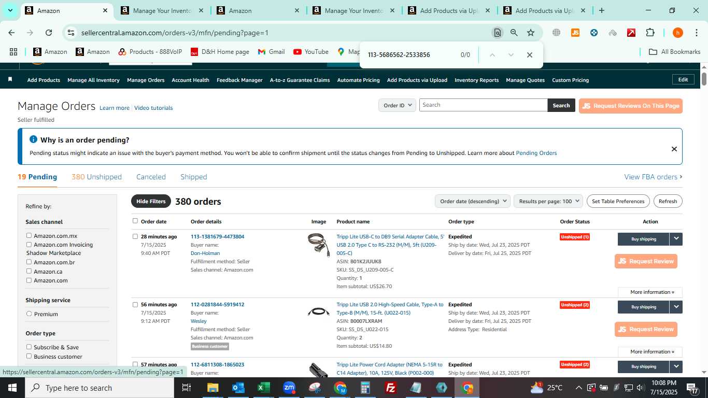708x398 pixels.
Task: Select the checkbox for order 113-1381679-4473804
Action: coord(135,236)
